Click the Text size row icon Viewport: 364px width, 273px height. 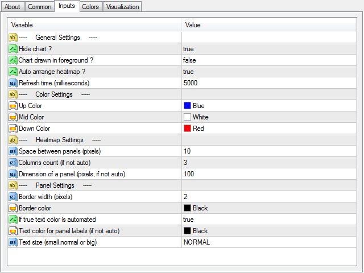point(13,242)
